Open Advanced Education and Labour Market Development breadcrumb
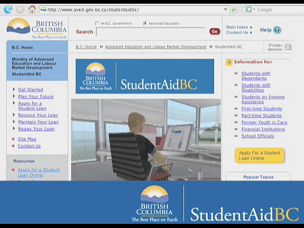 point(156,47)
